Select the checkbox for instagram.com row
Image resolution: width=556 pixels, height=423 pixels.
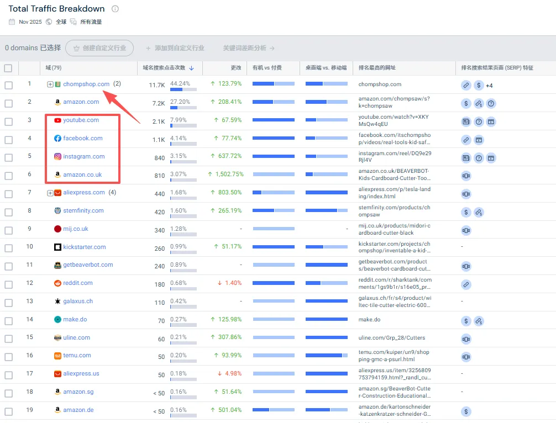8,157
